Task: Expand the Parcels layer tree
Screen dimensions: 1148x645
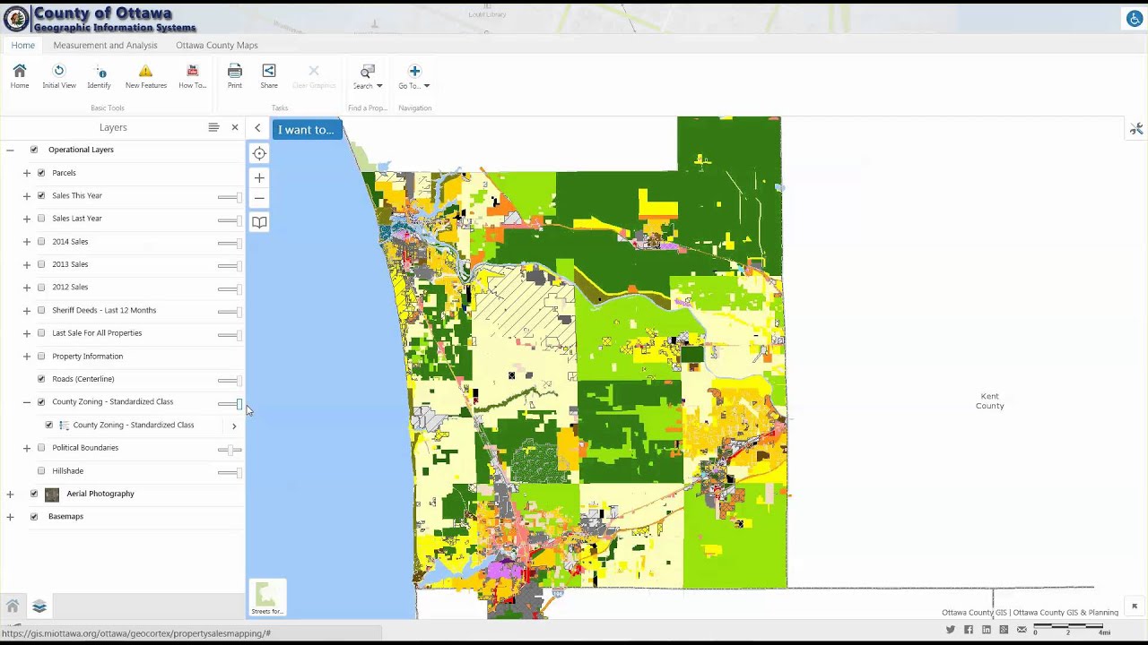Action: (27, 173)
